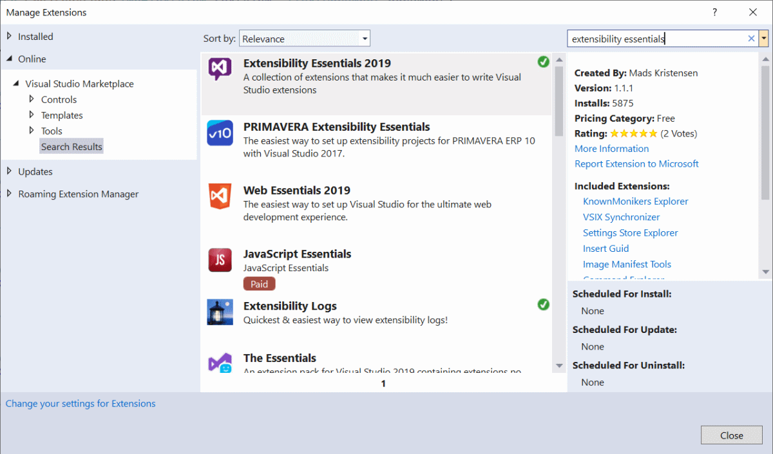Click the JavaScript Essentials JS icon
773x454 pixels.
click(x=220, y=260)
